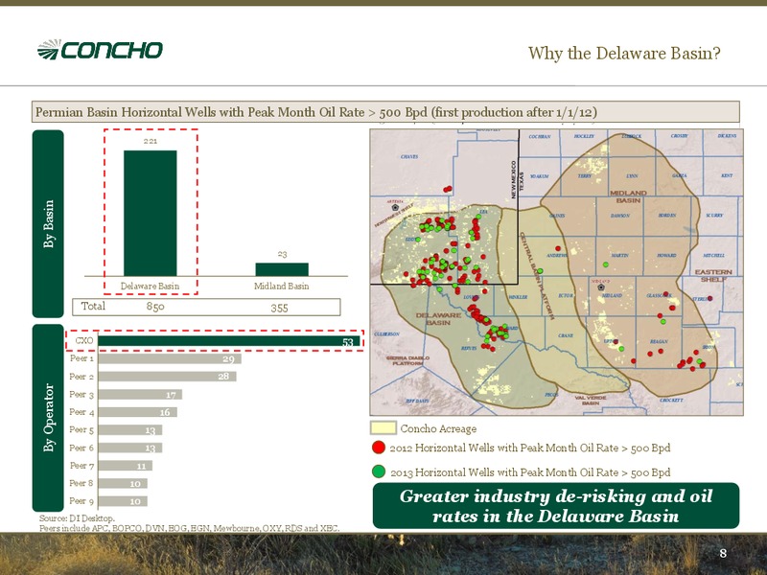Click the 'Peer 1' label
Screen dimensions: 767x575
[81, 358]
